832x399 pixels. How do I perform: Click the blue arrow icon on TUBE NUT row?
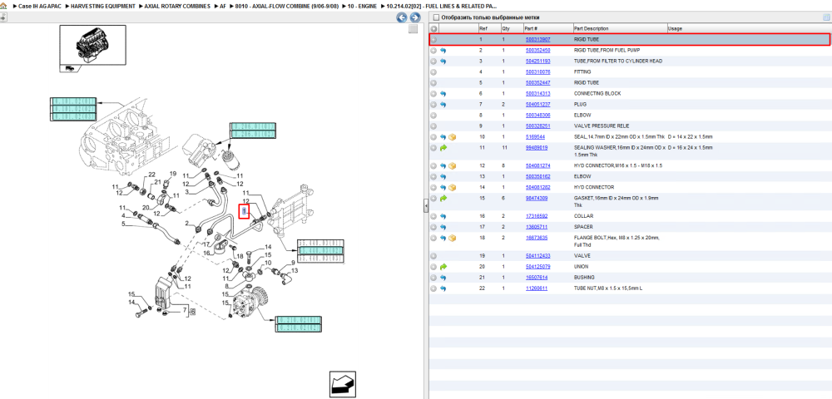click(443, 288)
